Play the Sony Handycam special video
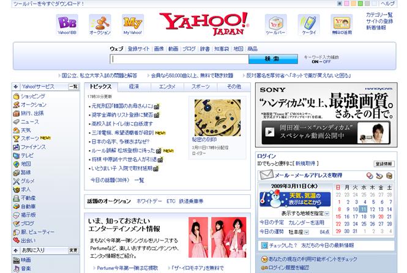This screenshot has height=273, width=407. tap(269, 133)
